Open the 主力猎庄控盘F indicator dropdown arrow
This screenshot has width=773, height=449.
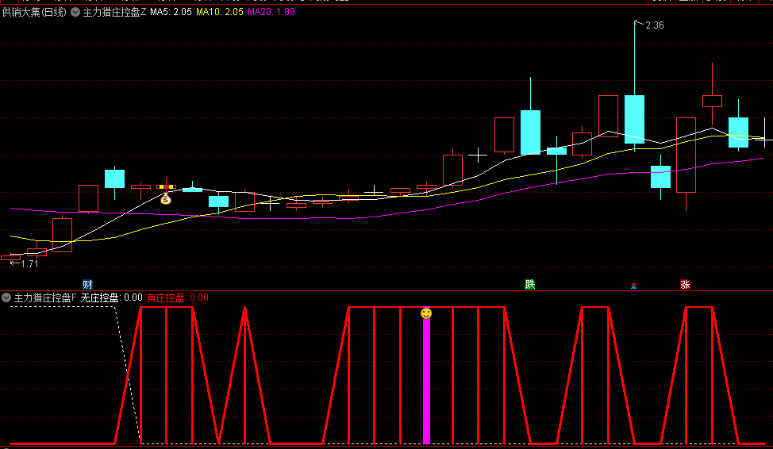coord(6,297)
